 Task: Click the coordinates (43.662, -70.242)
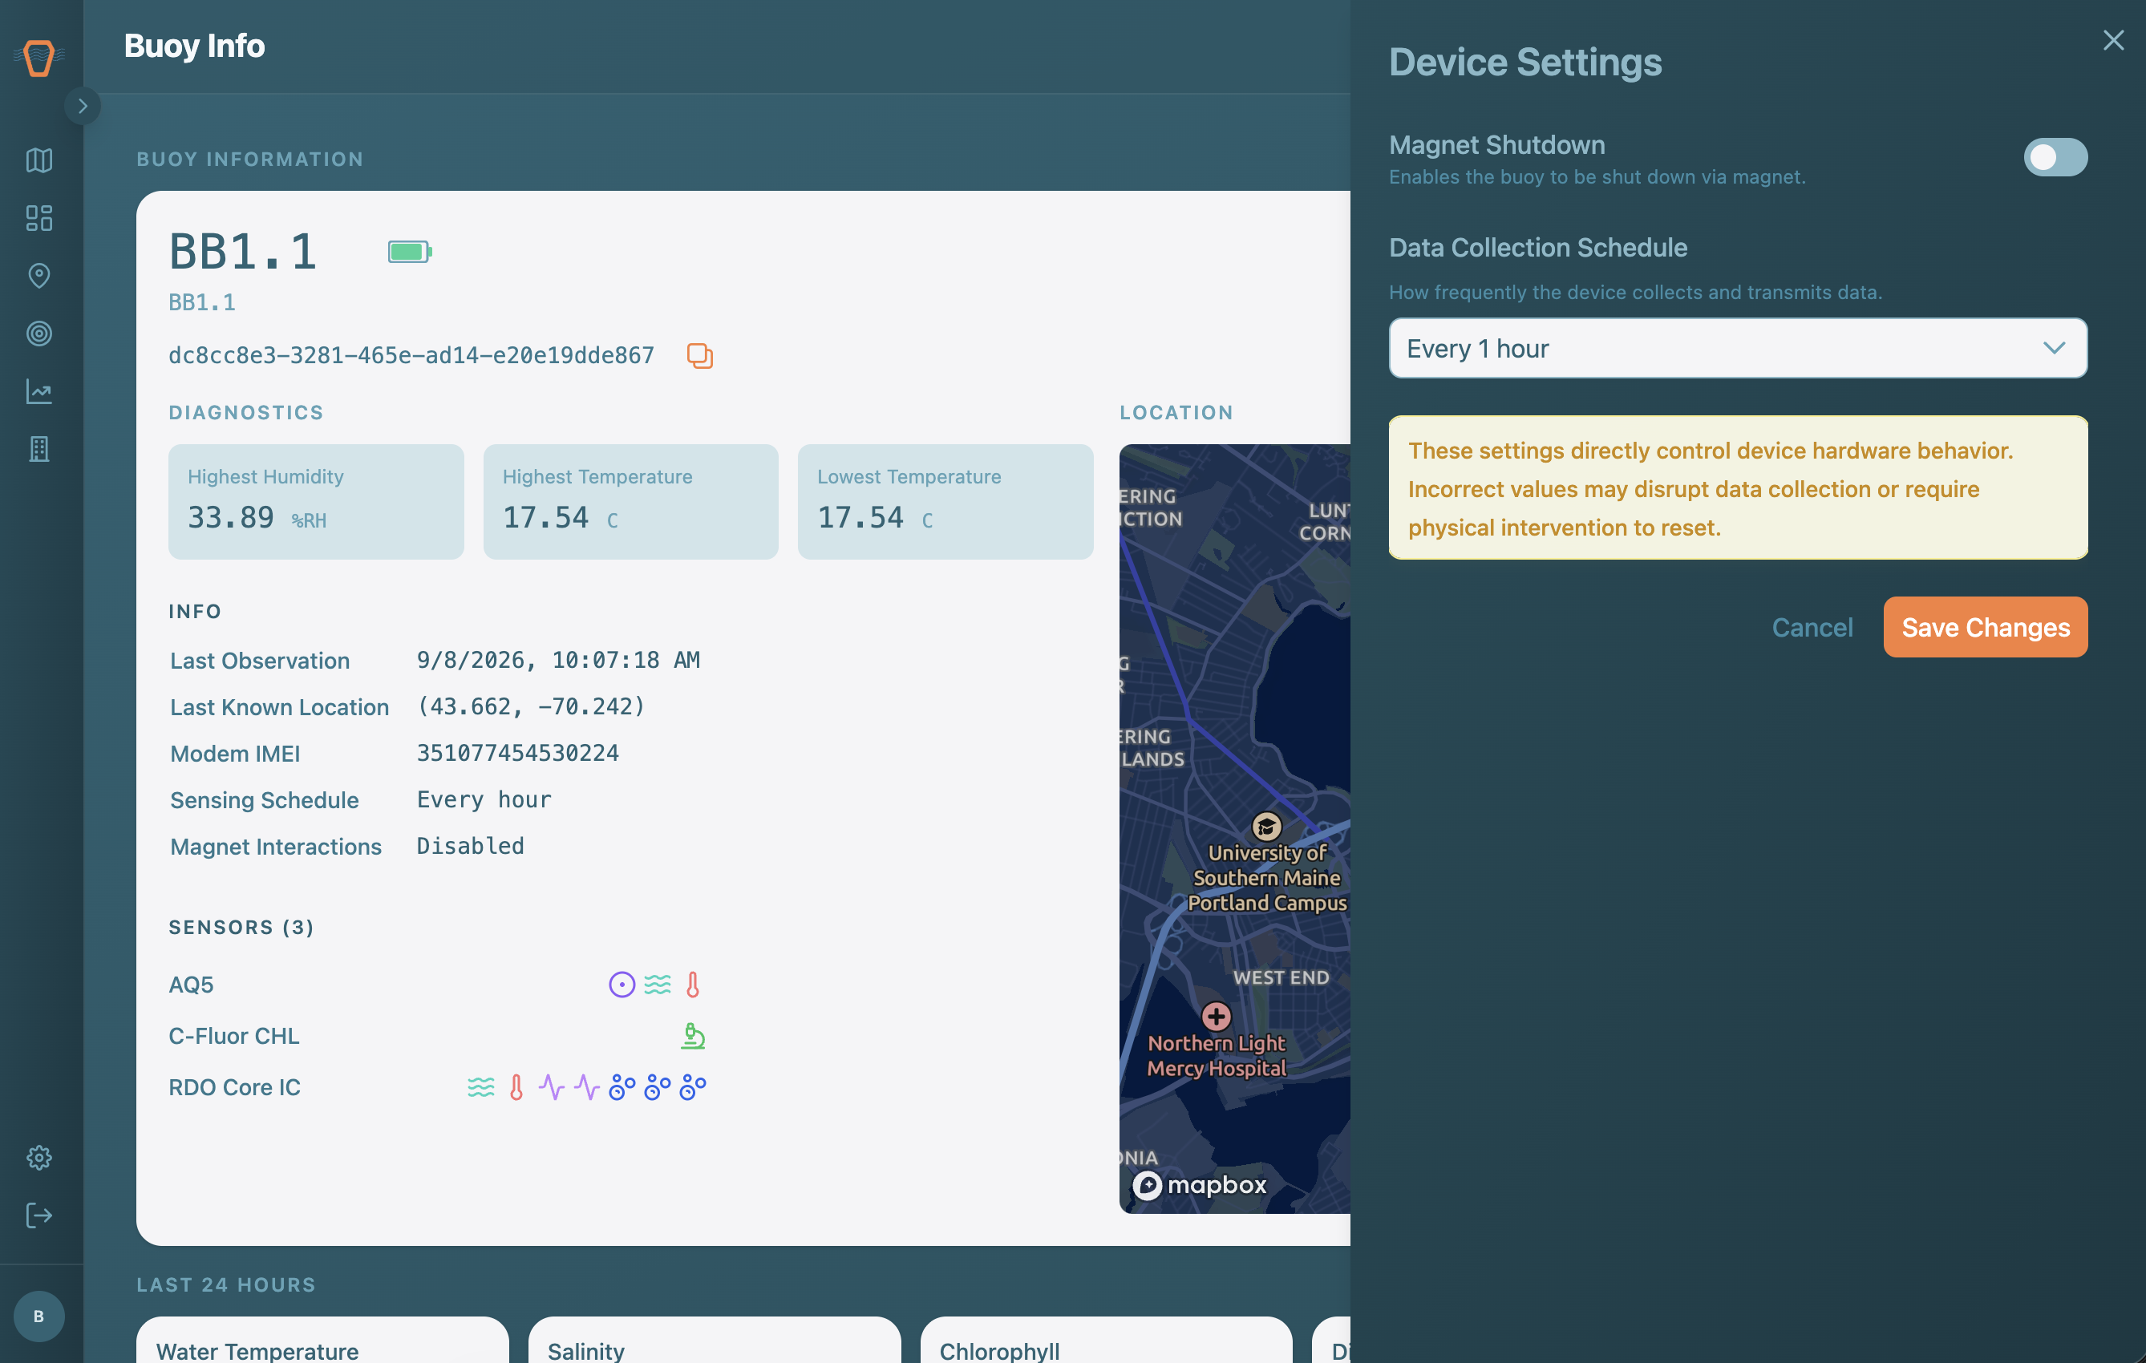(531, 706)
